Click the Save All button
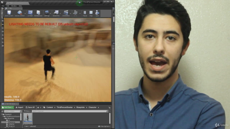This screenshot has width=230, height=129. pos(30,107)
